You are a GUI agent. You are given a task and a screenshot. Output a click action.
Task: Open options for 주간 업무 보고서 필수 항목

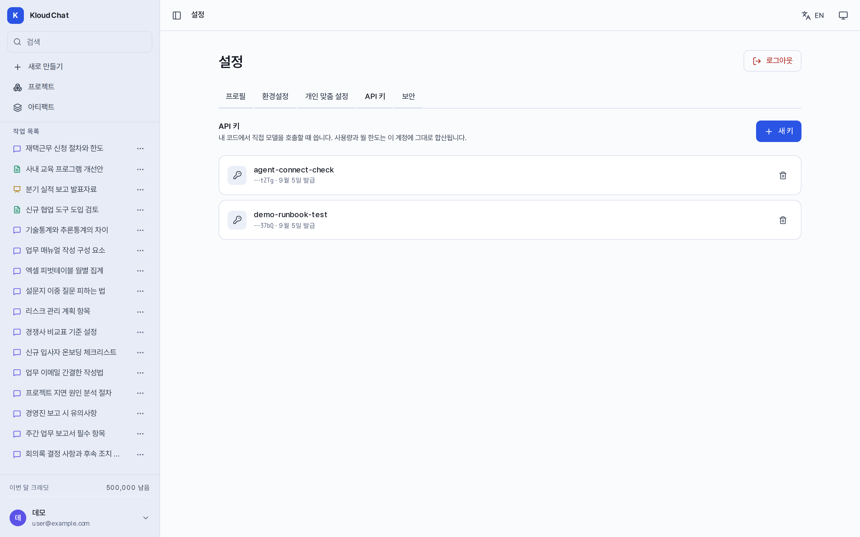pos(140,434)
